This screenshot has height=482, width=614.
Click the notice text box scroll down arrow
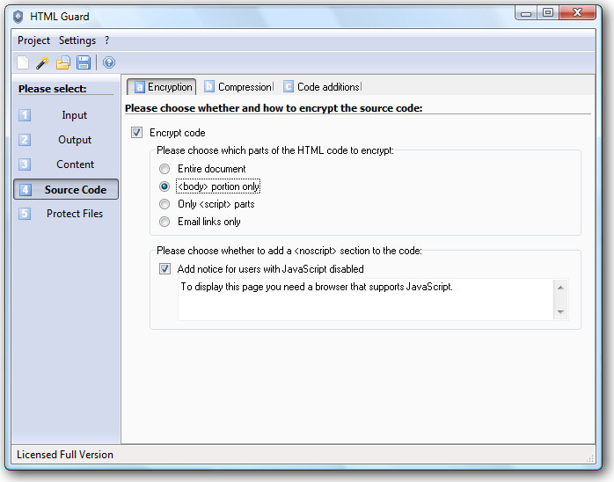(560, 311)
